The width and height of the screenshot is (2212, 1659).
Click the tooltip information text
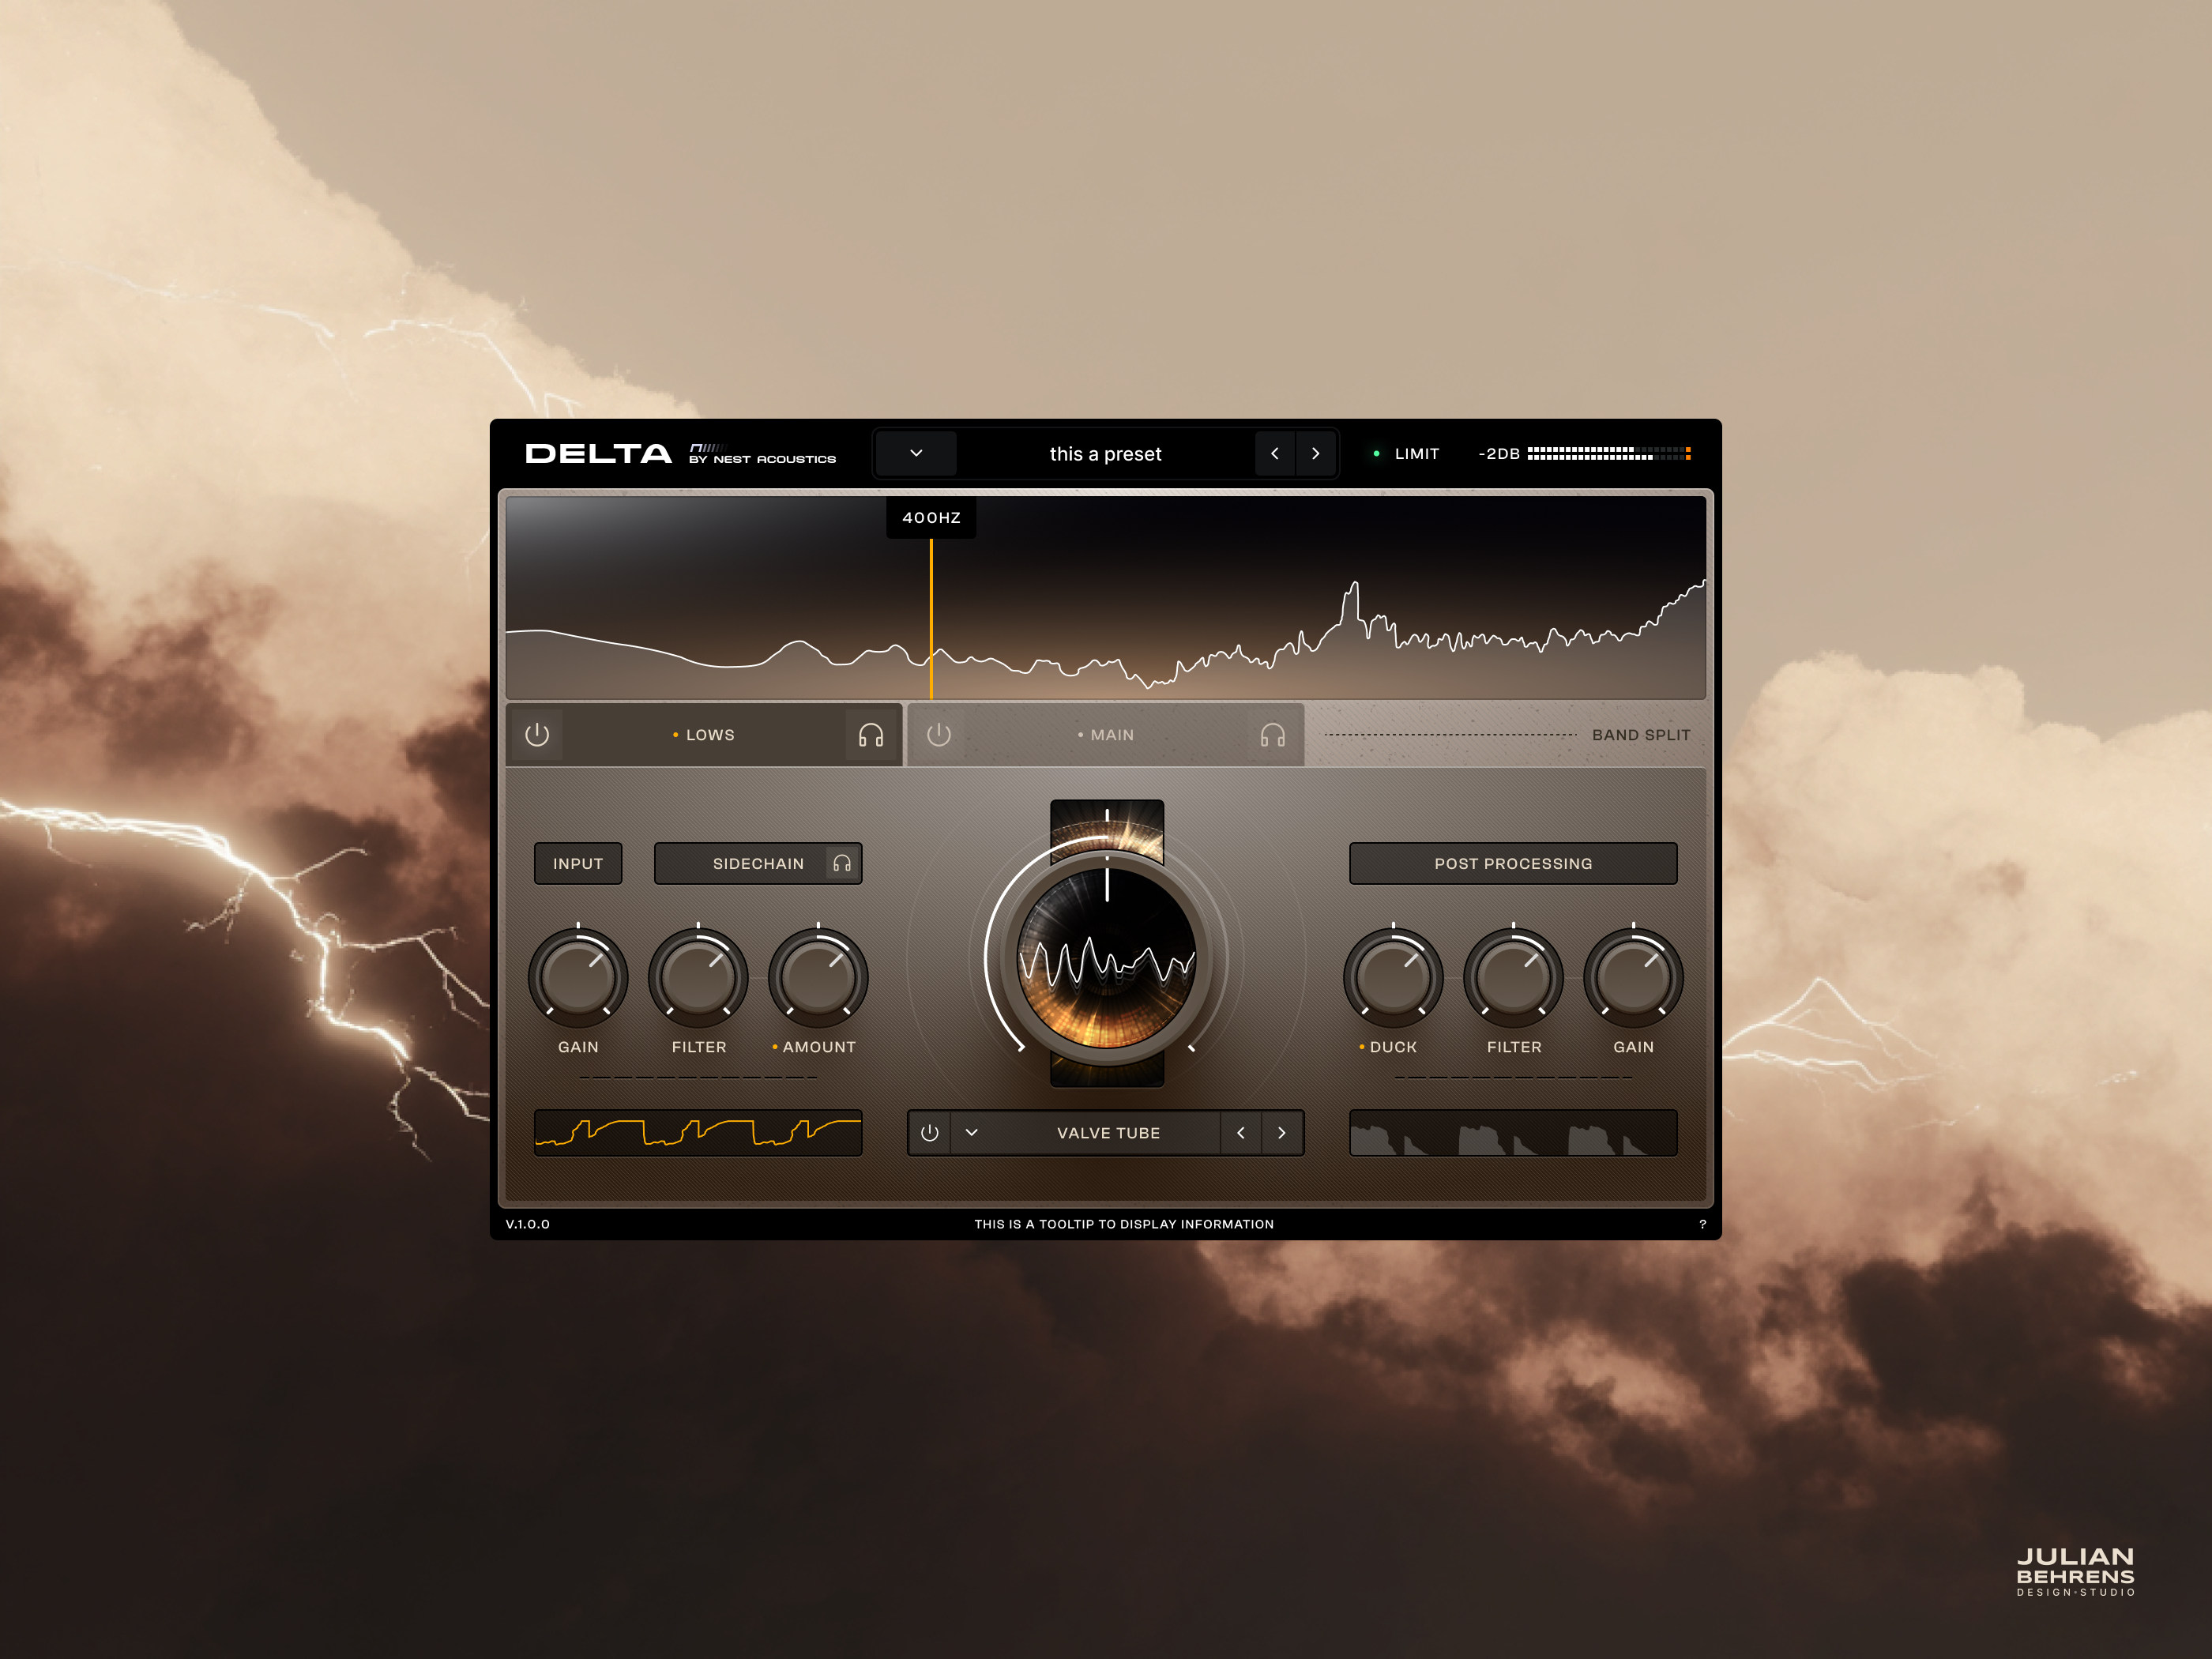1124,1224
